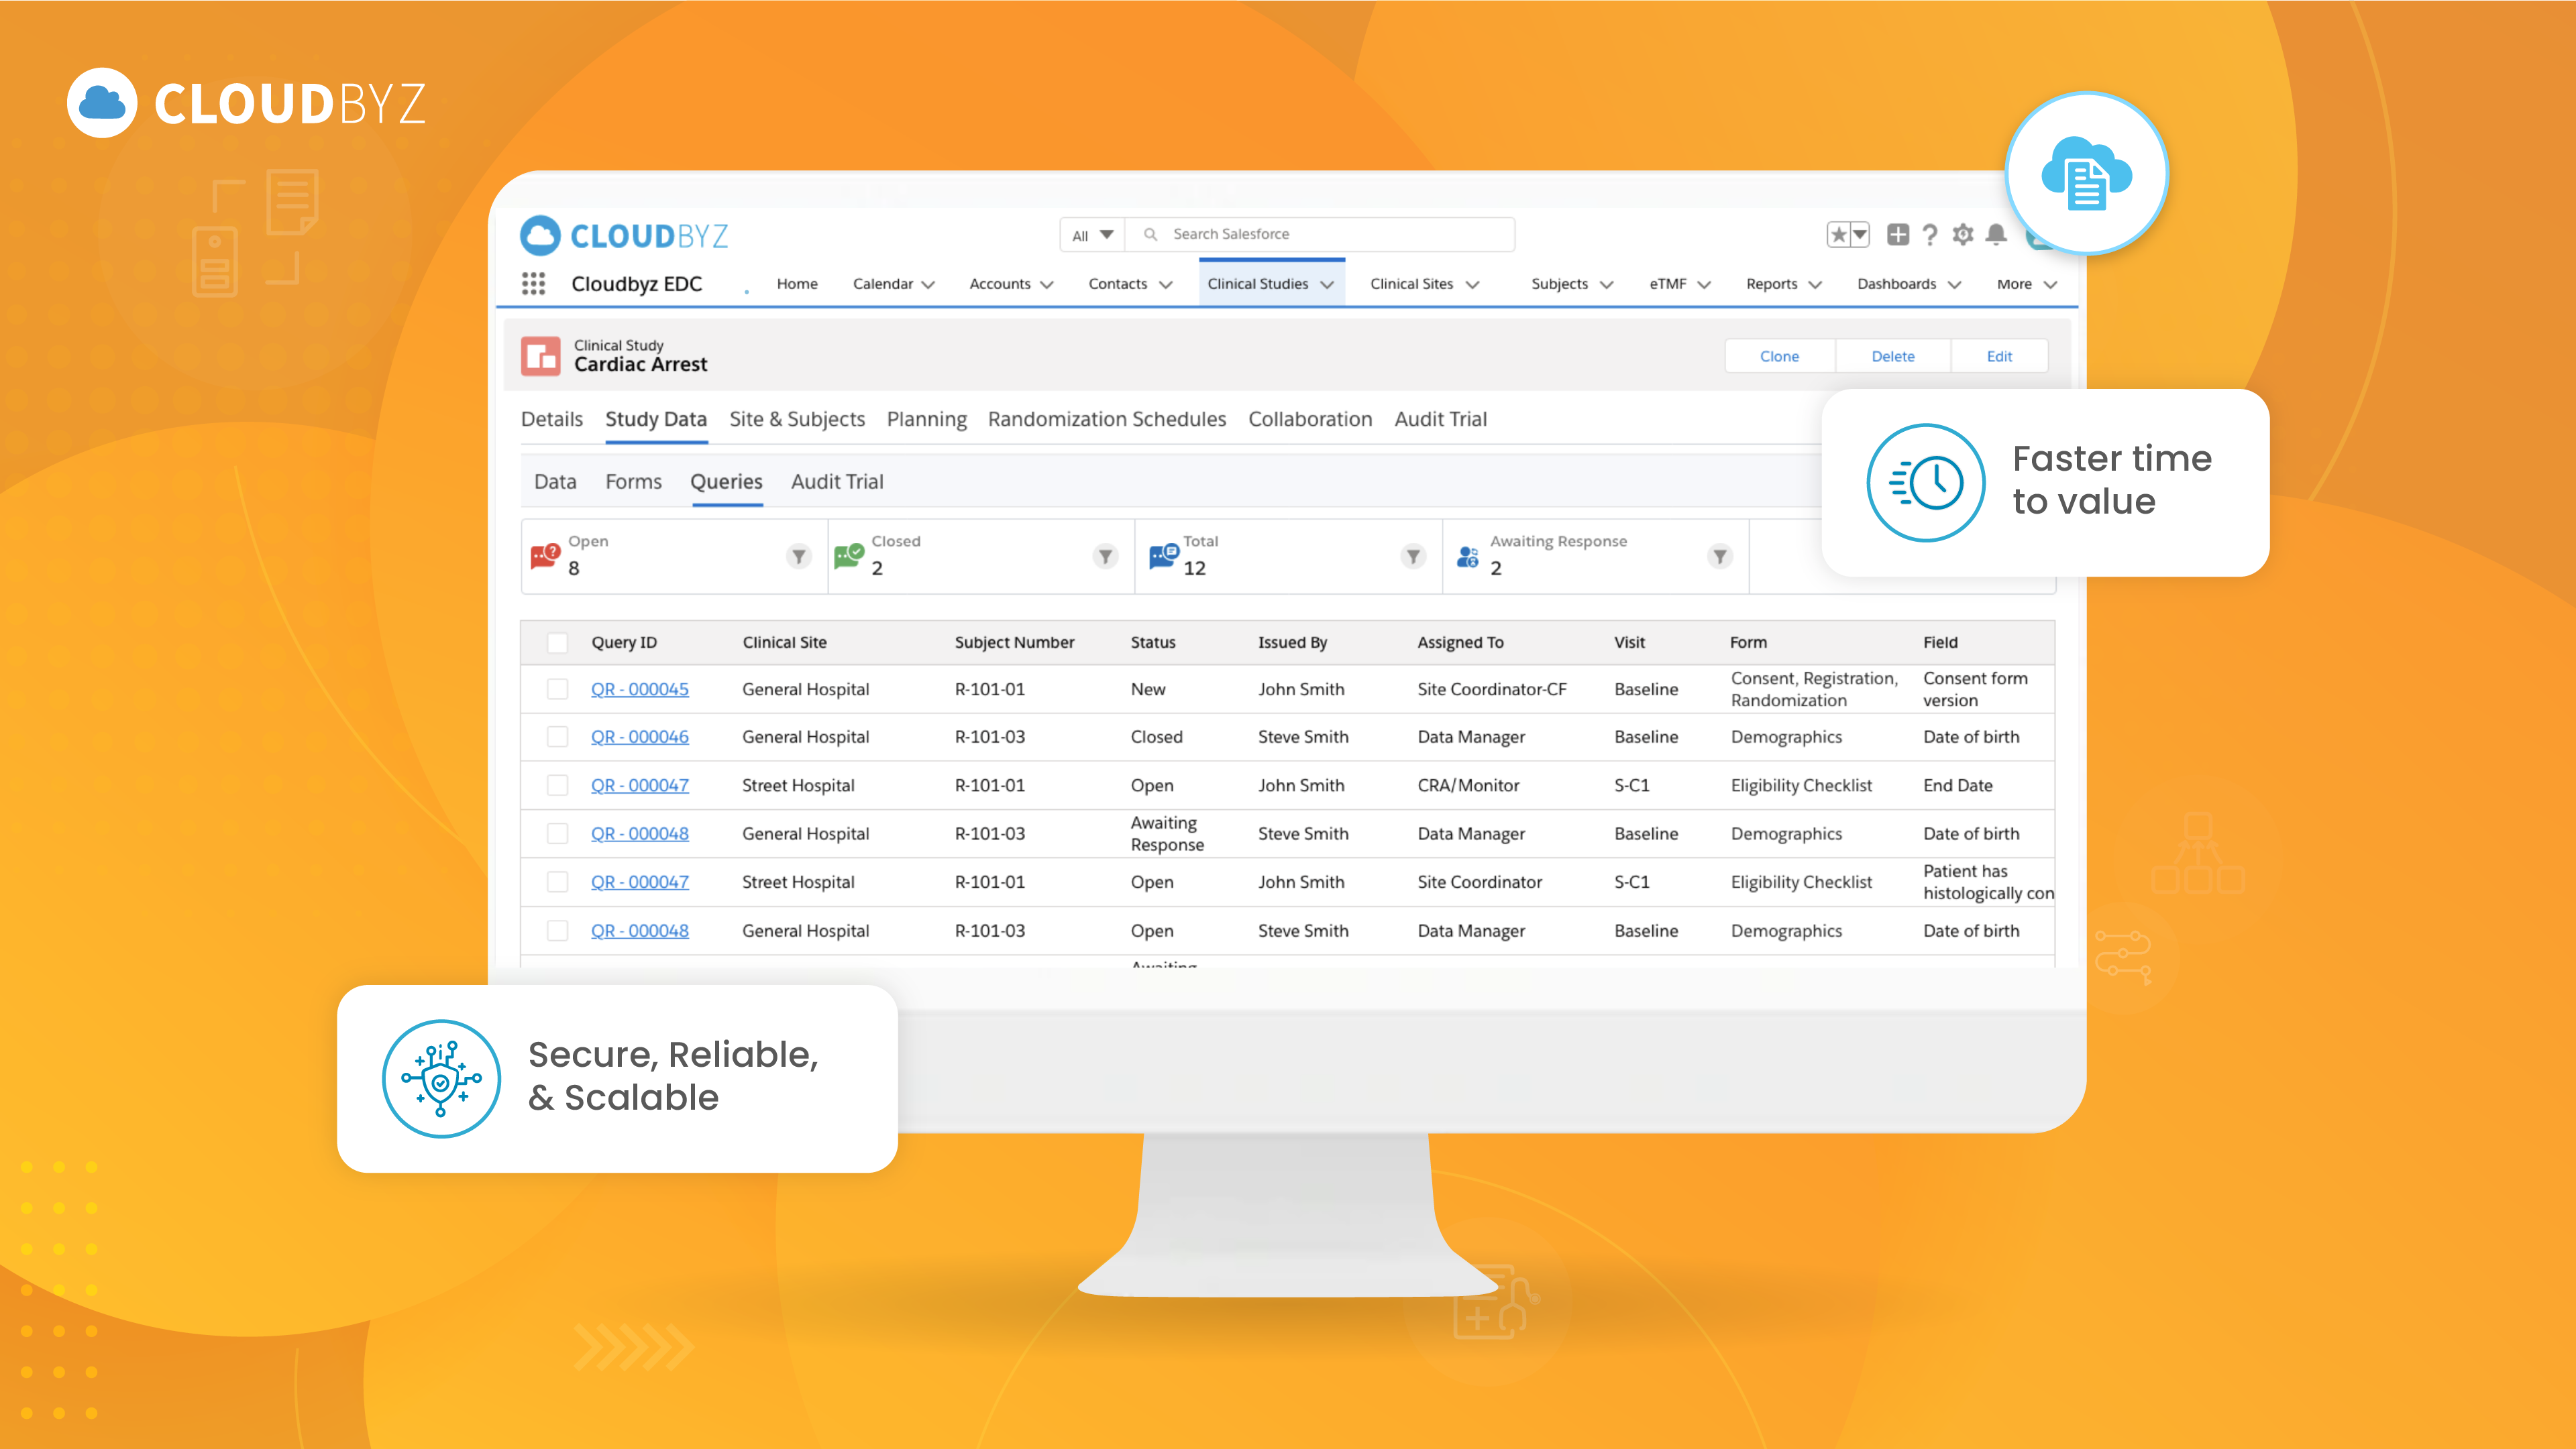Click the Search Salesforce input field

point(1320,235)
